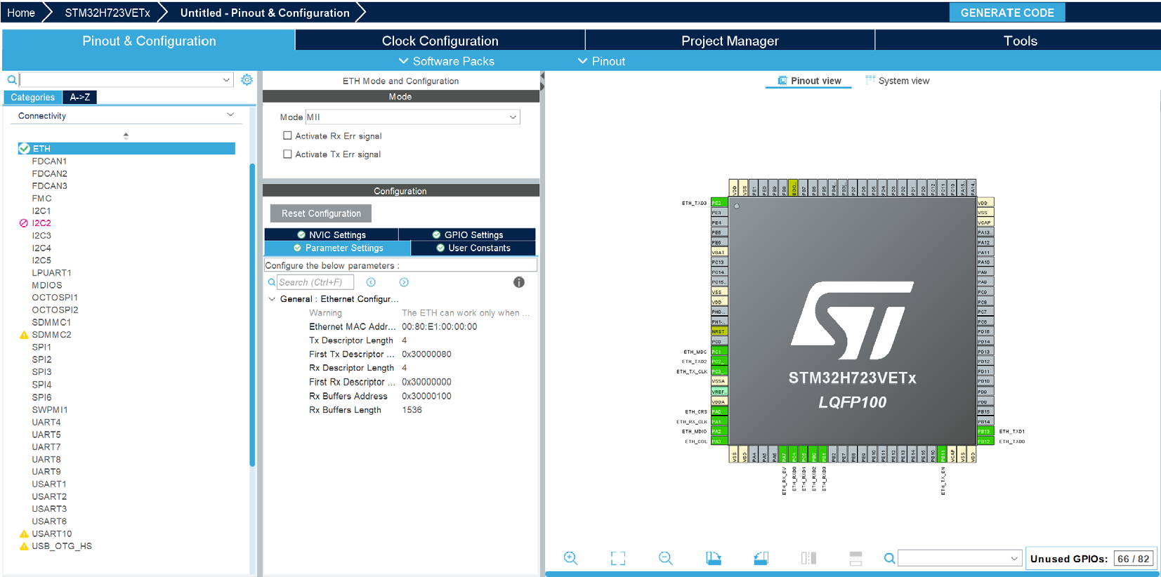Click the parameter search magnifier icon
The height and width of the screenshot is (577, 1161).
click(272, 282)
